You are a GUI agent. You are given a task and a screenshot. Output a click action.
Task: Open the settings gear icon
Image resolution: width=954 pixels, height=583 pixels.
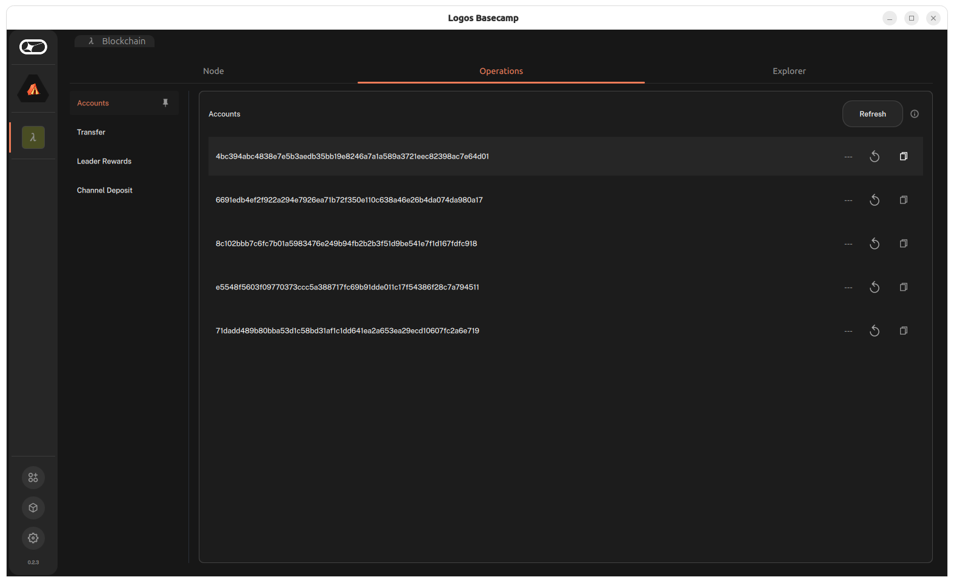coord(33,538)
